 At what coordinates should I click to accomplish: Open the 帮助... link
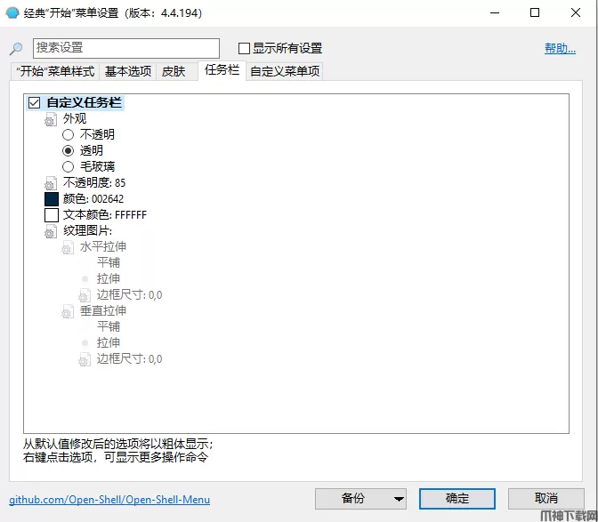pos(560,48)
